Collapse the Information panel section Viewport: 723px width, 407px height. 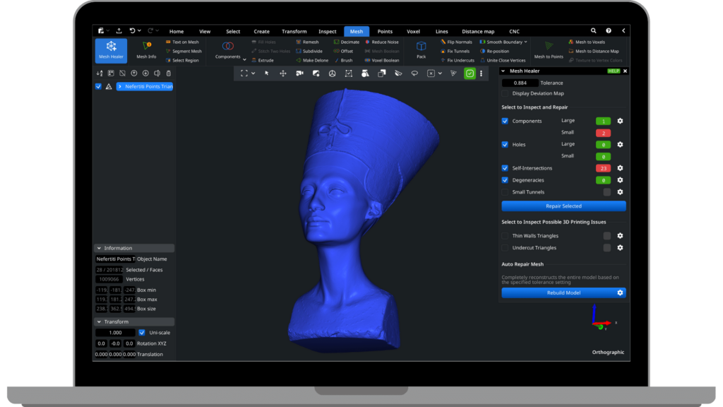point(99,248)
